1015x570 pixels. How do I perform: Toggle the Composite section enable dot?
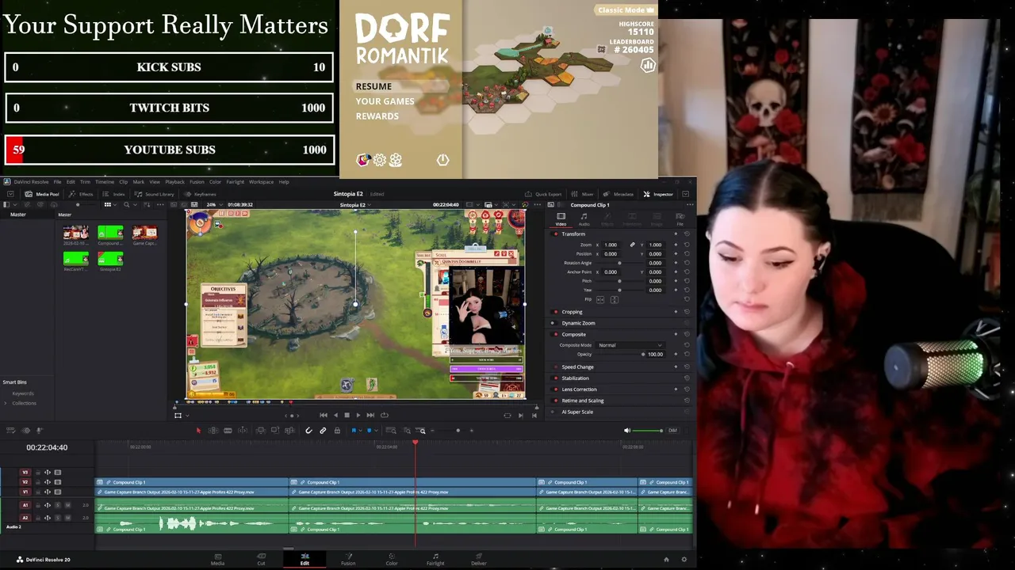tap(556, 334)
